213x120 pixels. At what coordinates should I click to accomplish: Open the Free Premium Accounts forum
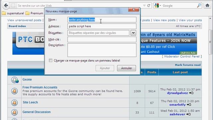pos(40,87)
